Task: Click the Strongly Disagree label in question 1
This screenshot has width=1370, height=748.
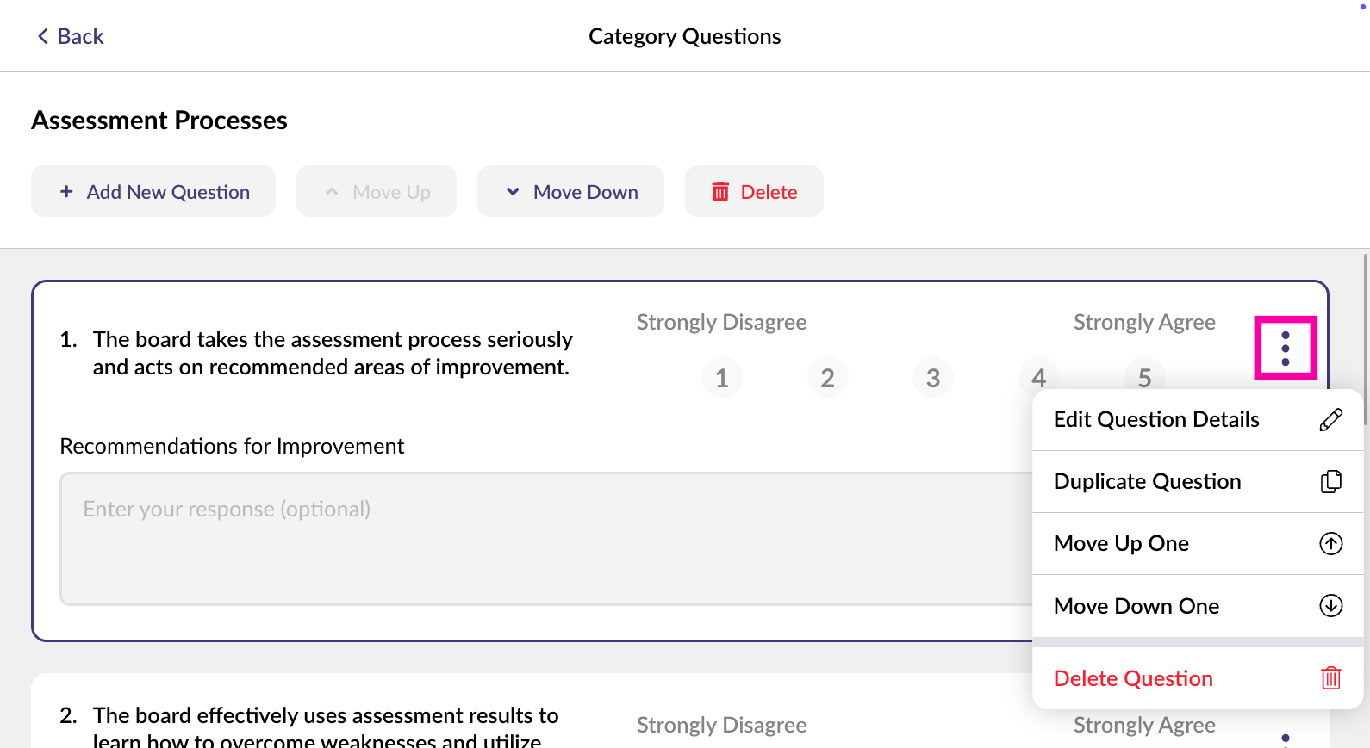Action: tap(722, 322)
